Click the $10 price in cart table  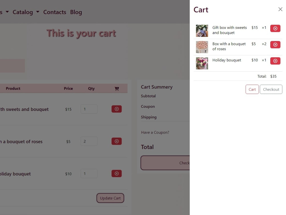tap(68, 174)
